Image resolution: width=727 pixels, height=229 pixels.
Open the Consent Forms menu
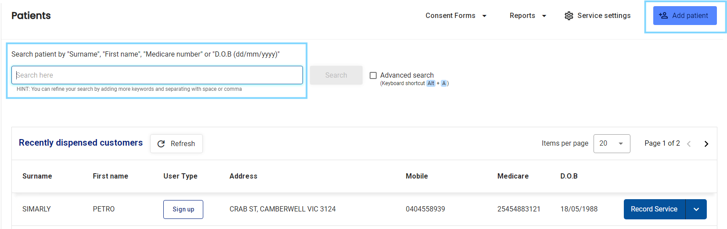coord(456,16)
